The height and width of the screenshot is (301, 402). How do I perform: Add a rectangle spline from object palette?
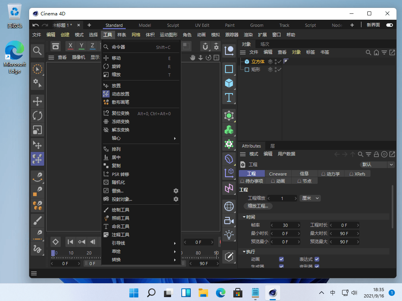[x=229, y=69]
